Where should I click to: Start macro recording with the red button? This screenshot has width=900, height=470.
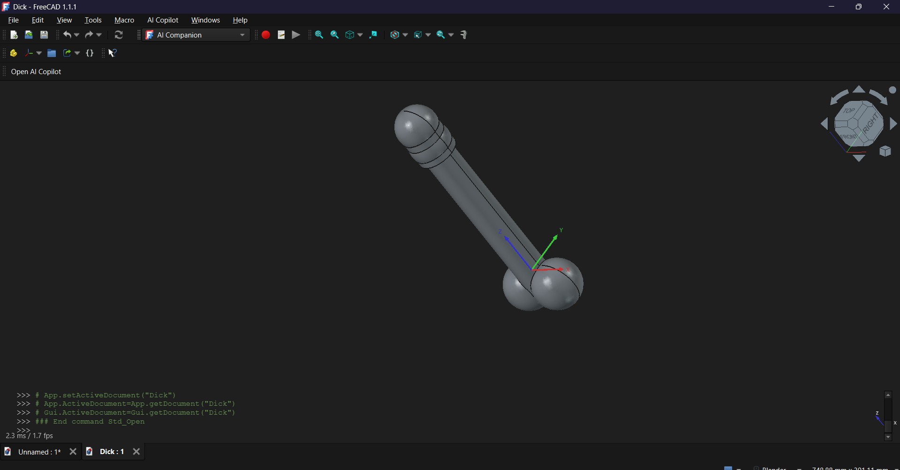pos(266,35)
